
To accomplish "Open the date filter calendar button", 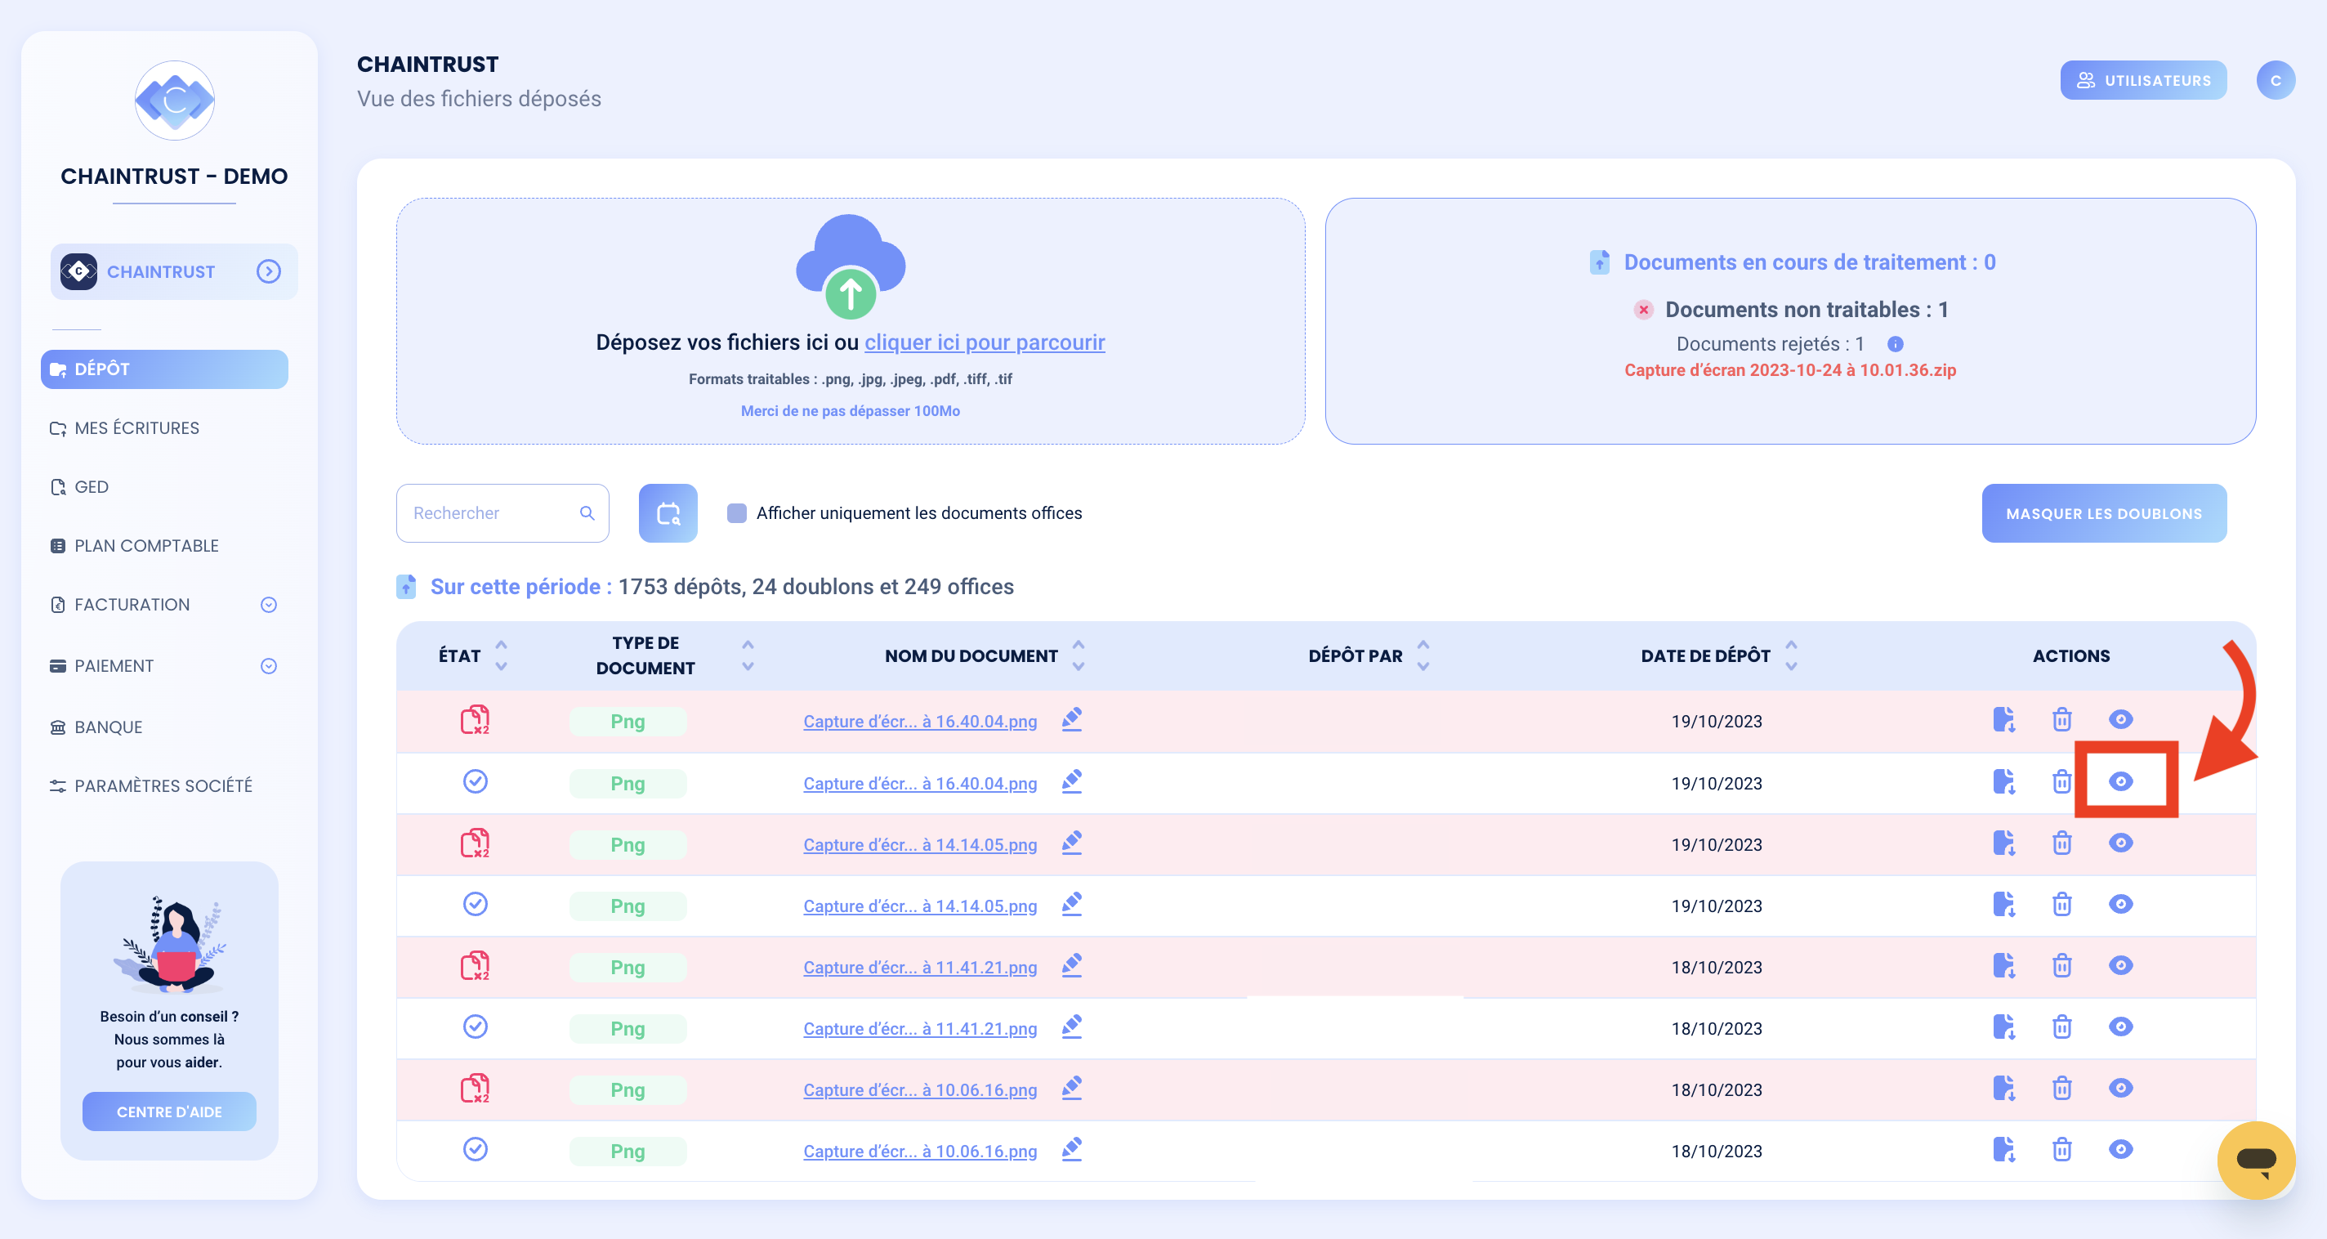I will (x=668, y=512).
